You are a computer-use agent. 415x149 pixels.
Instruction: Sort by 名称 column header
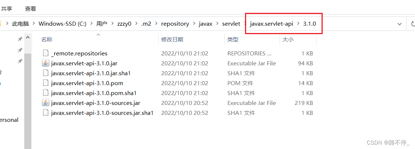(x=47, y=40)
